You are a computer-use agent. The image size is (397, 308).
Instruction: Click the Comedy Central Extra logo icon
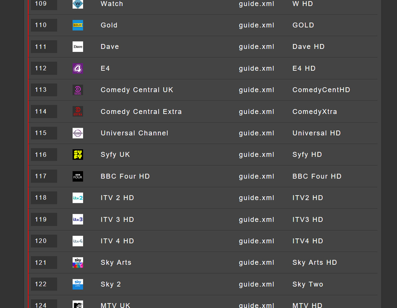(x=78, y=111)
